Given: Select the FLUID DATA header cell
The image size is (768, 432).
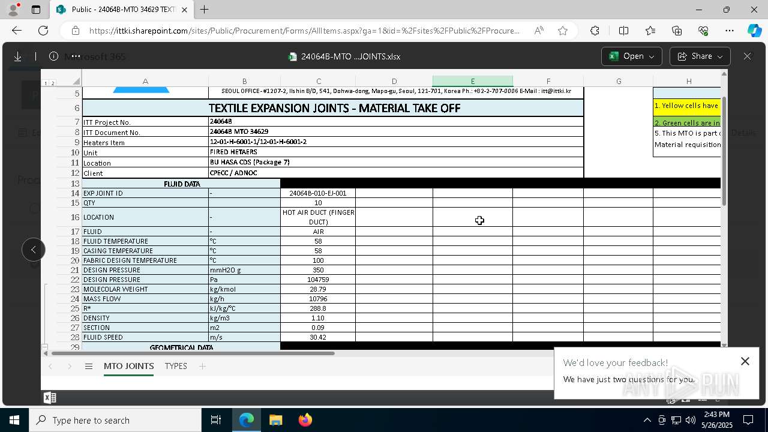Looking at the screenshot, I should coord(181,184).
